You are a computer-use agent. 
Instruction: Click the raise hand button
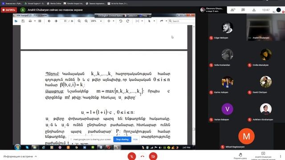click(x=240, y=156)
